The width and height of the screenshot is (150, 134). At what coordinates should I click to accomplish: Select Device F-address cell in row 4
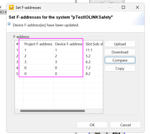69,68
